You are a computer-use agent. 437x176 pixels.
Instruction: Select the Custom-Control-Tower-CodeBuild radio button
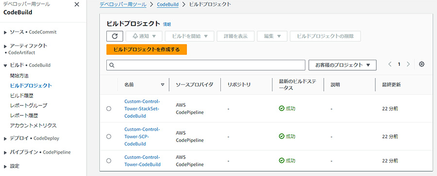coord(109,160)
